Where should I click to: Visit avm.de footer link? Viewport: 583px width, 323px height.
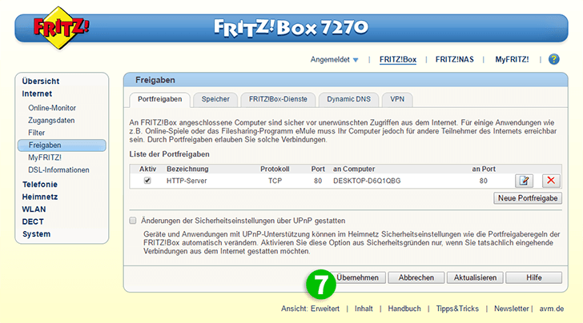click(x=552, y=309)
